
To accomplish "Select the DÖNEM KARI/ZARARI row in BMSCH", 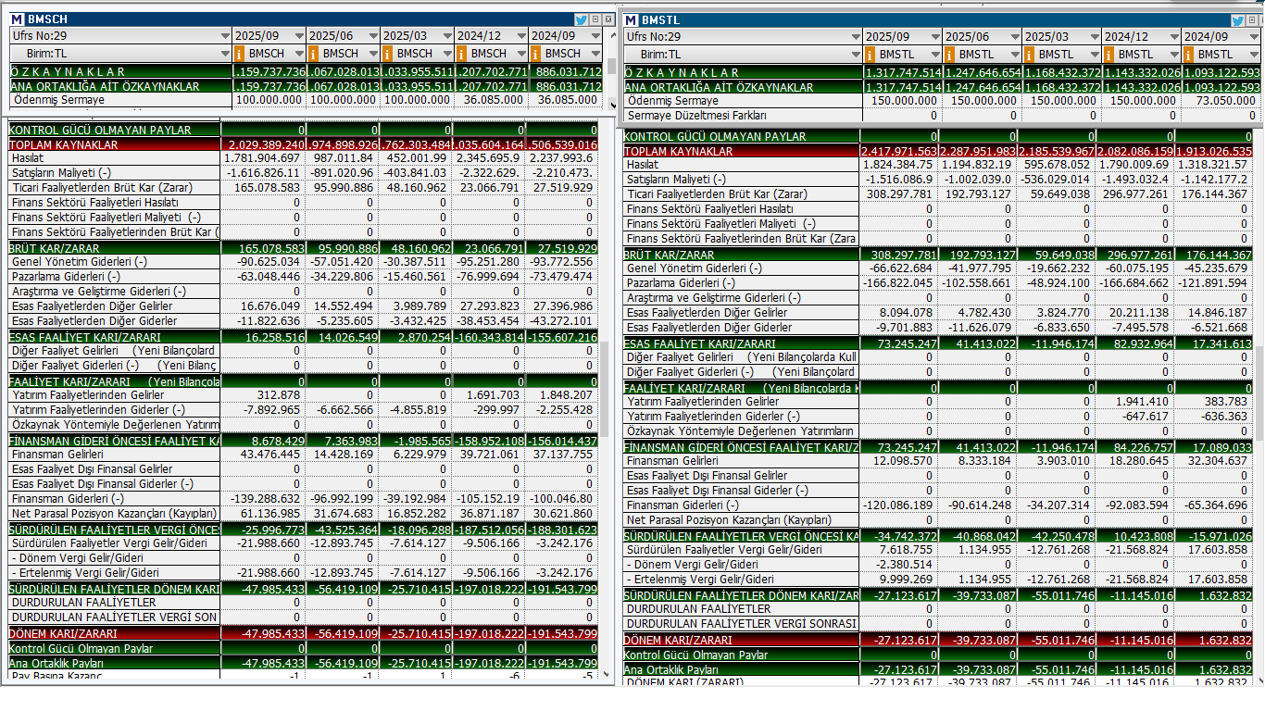I will click(x=113, y=633).
